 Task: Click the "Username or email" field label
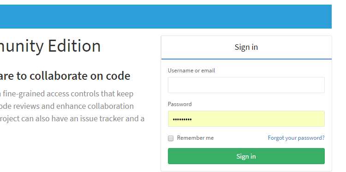[x=191, y=71]
